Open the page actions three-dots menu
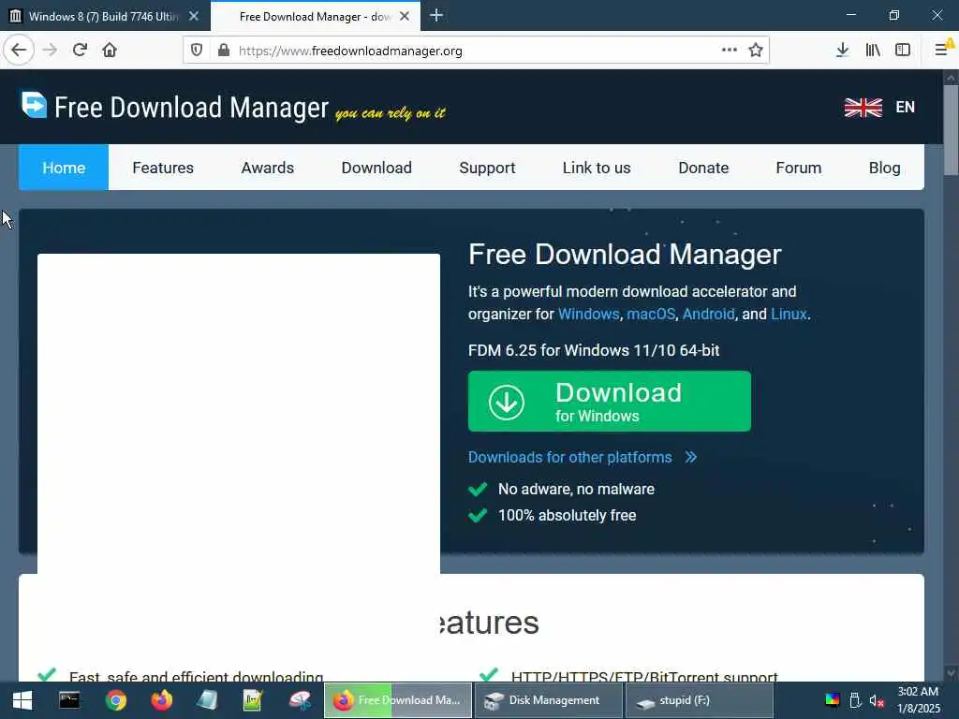Image resolution: width=959 pixels, height=719 pixels. (729, 51)
